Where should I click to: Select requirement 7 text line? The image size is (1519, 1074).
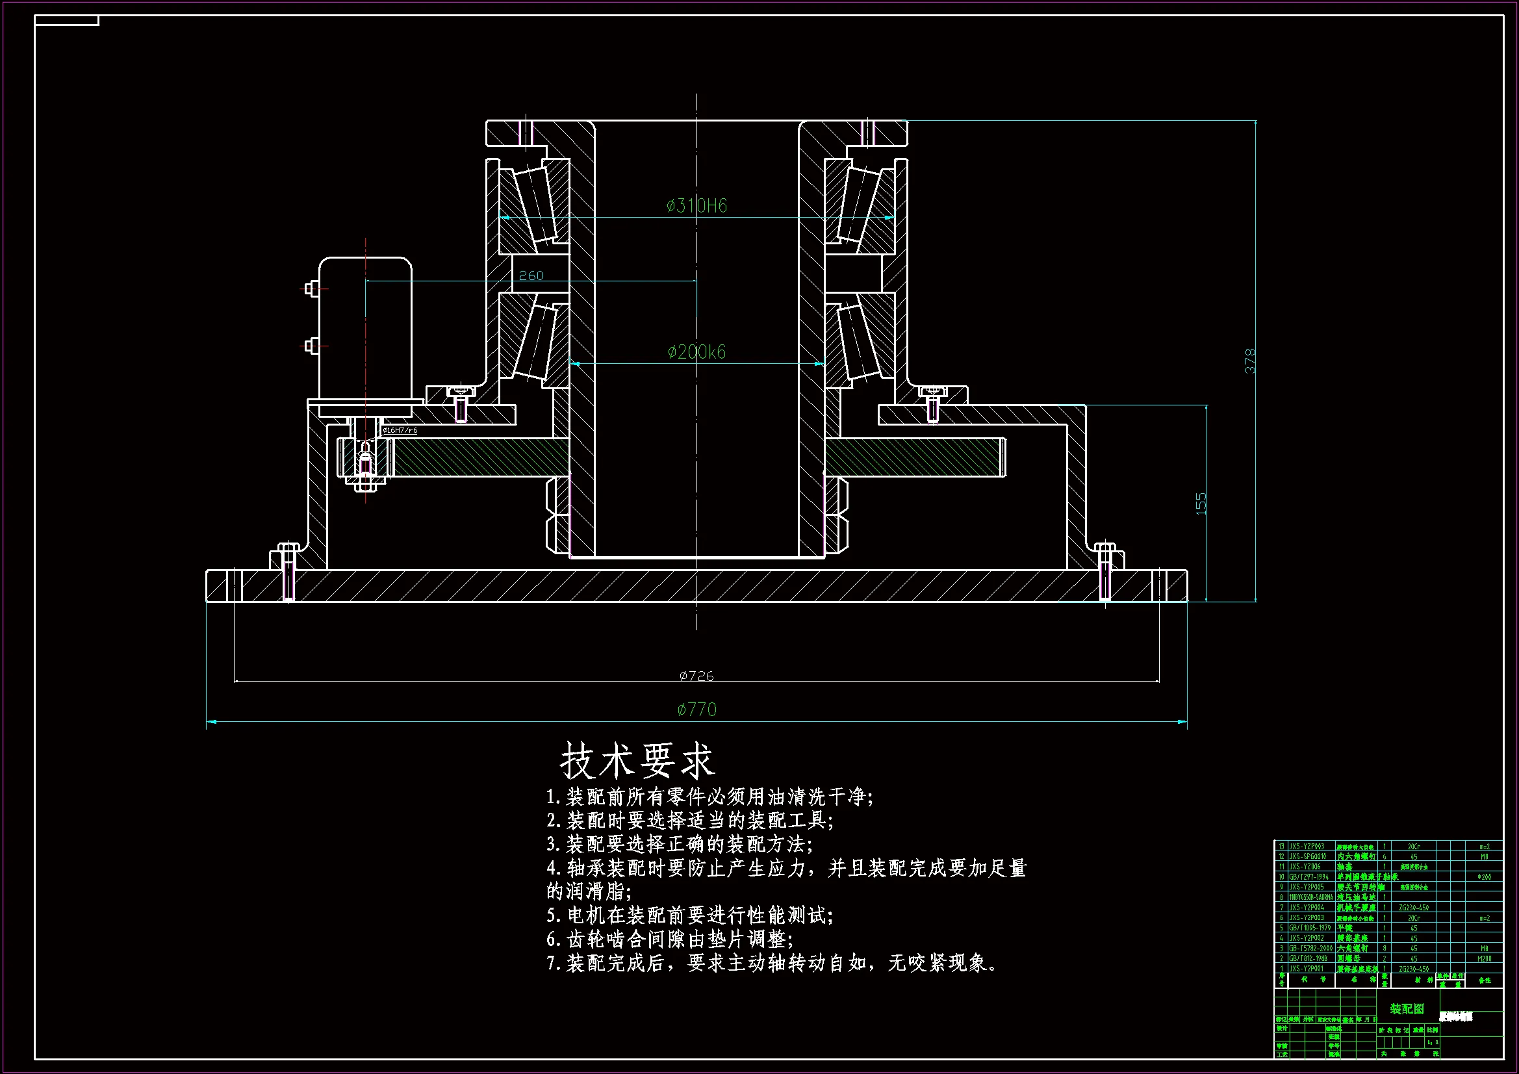[771, 963]
